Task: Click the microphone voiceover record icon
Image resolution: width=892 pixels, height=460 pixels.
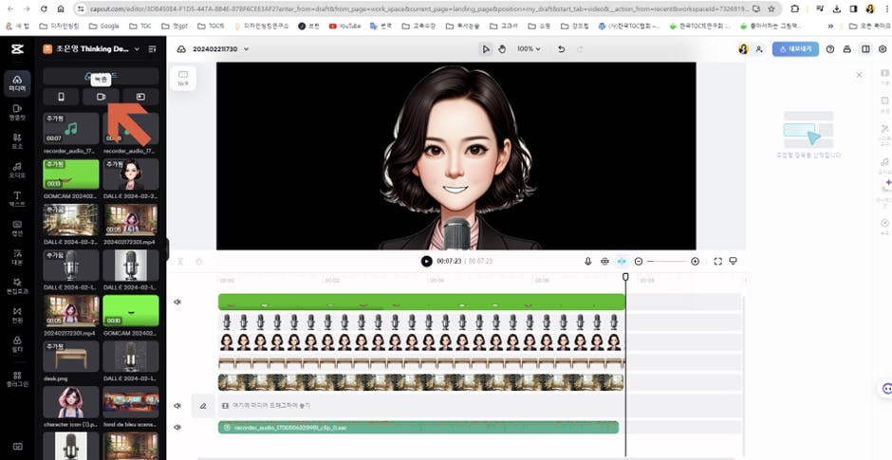Action: click(587, 262)
